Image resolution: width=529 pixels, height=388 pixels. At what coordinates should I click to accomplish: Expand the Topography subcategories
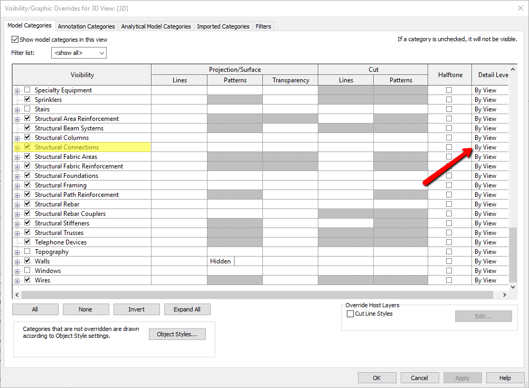coord(17,252)
